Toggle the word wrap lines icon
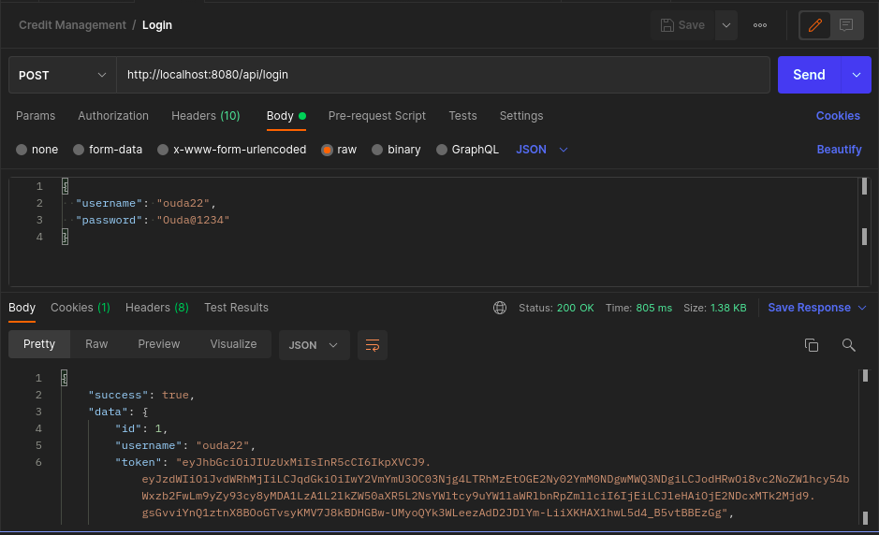The image size is (879, 535). point(373,345)
